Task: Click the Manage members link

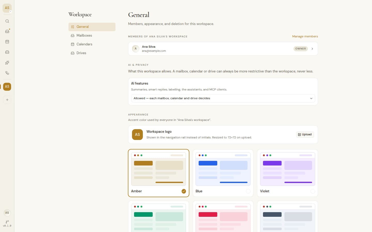Action: [305, 36]
